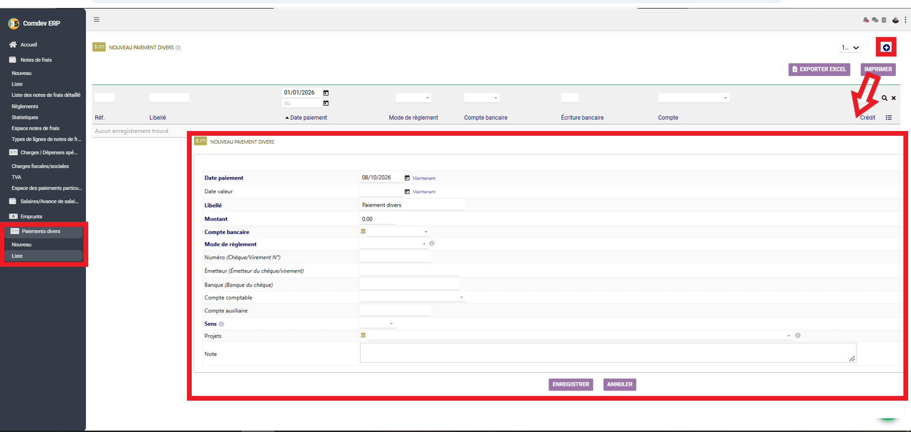The height and width of the screenshot is (432, 911).
Task: Open the column selector list icon
Action: tap(889, 117)
